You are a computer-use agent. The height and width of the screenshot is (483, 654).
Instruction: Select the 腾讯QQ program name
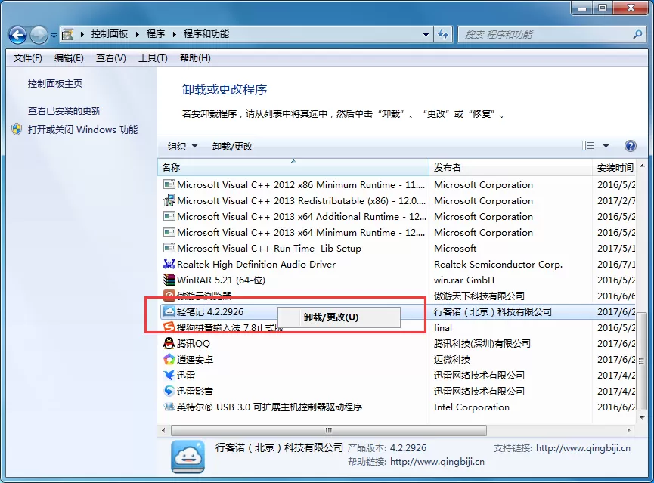point(193,344)
